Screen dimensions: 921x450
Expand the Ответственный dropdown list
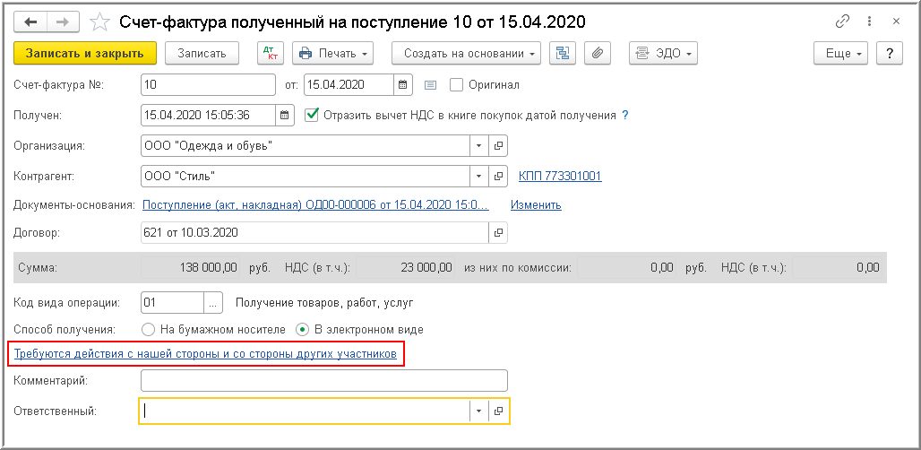478,411
